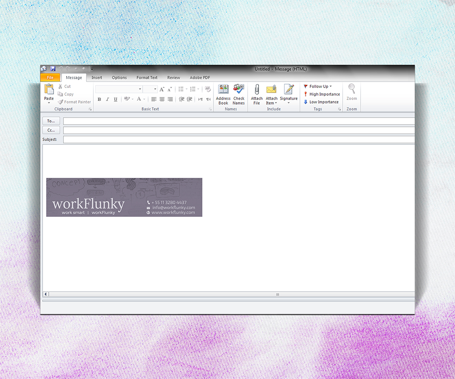Click the Clear Formatting icon

pyautogui.click(x=208, y=89)
